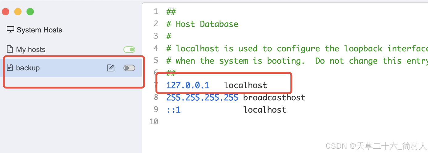Click the yellow minimize window button
The width and height of the screenshot is (428, 153).
click(x=18, y=12)
